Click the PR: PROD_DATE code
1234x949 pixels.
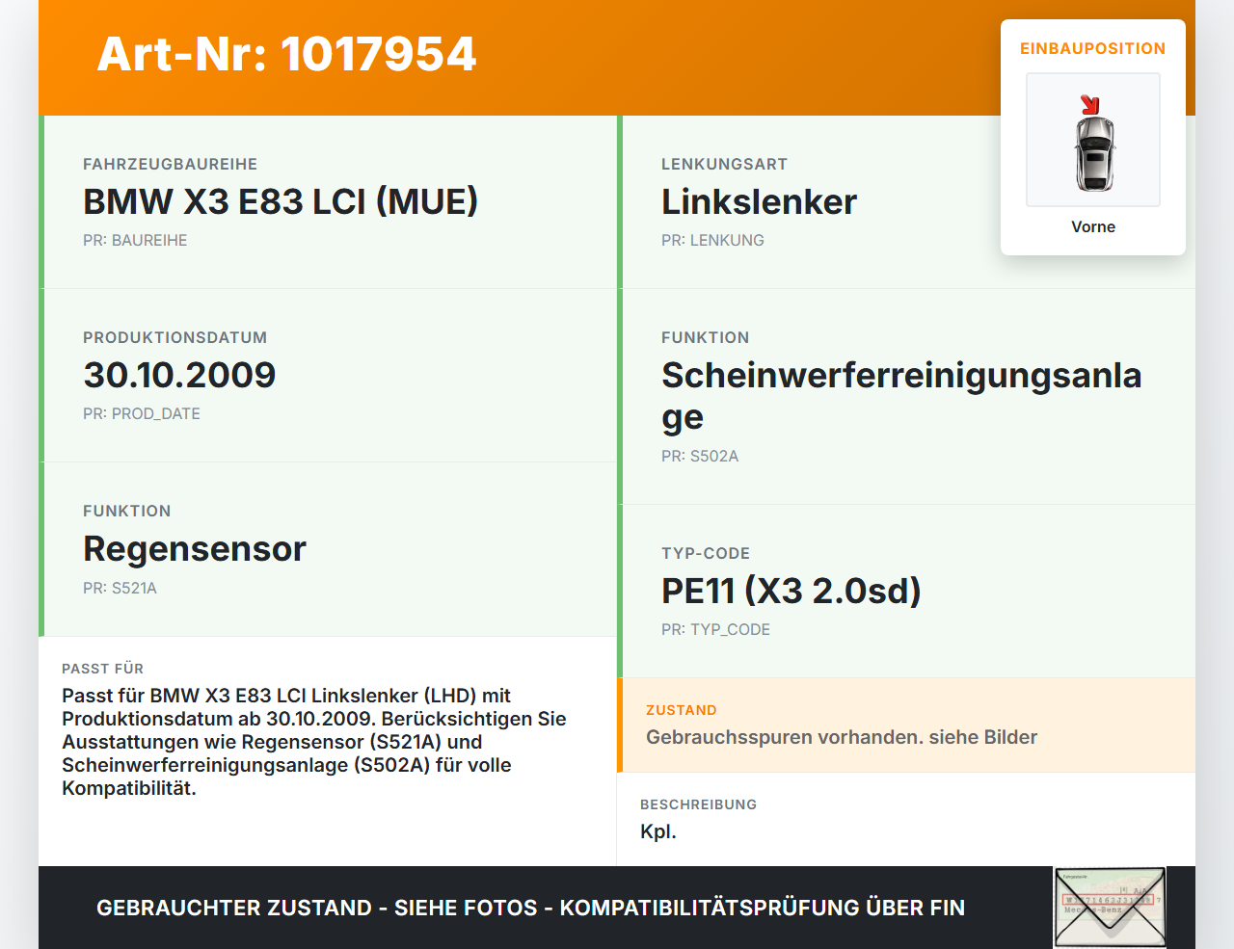pos(142,413)
